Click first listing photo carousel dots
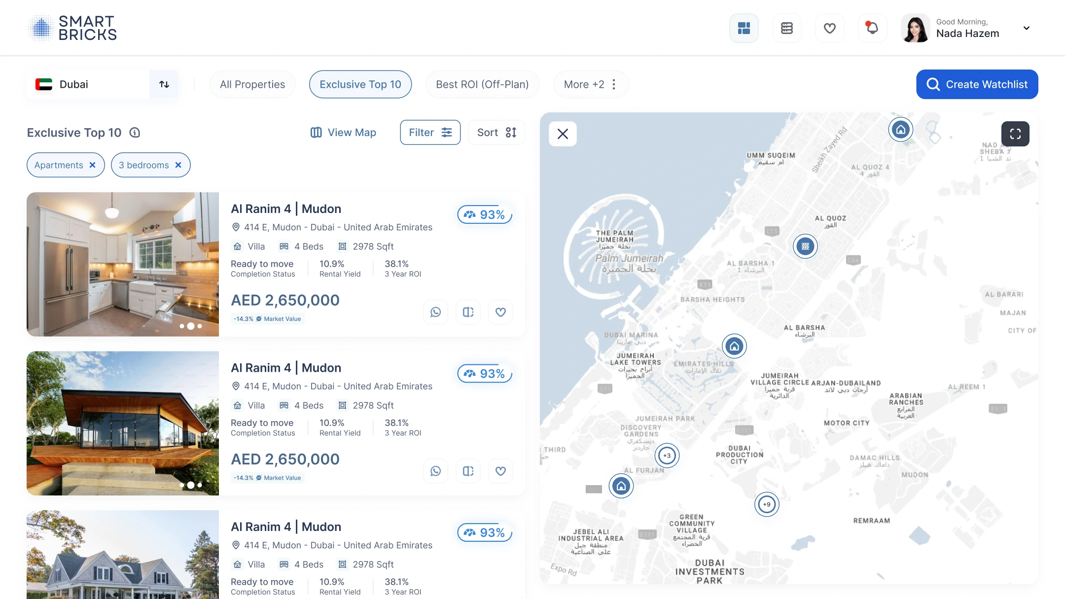Image resolution: width=1065 pixels, height=599 pixels. tap(191, 326)
